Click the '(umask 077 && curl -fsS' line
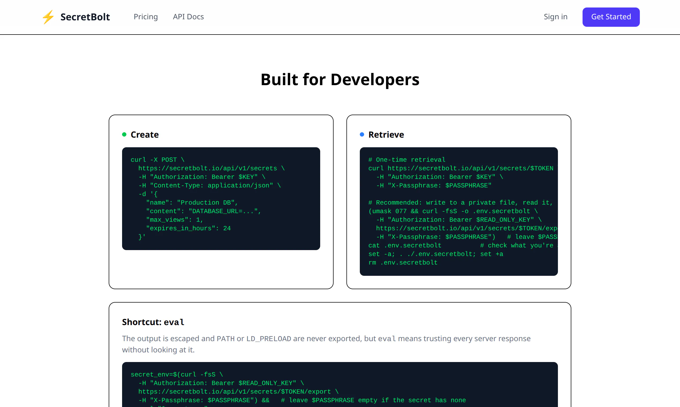This screenshot has height=407, width=680. 453,211
